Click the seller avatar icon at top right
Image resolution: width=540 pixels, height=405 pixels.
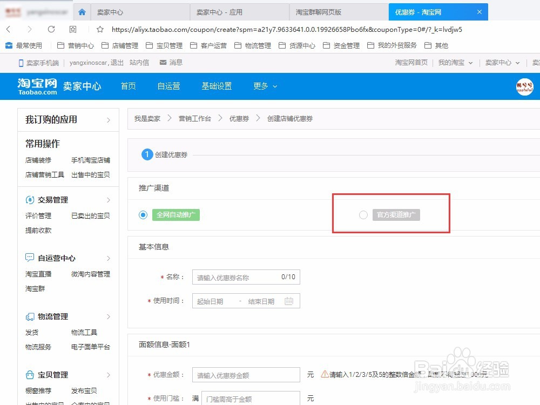(524, 86)
